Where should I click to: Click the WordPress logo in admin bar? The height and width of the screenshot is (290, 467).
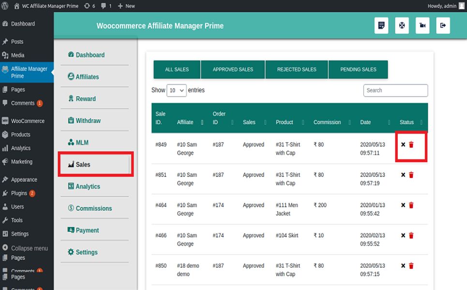[5, 6]
